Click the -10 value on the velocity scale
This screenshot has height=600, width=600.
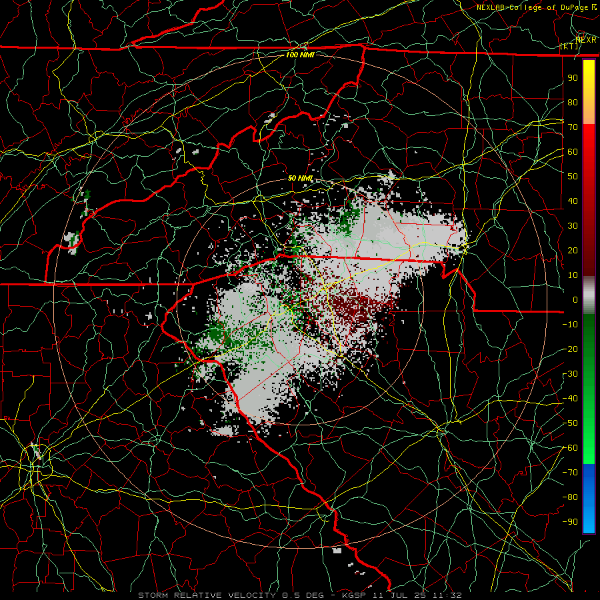click(x=570, y=325)
